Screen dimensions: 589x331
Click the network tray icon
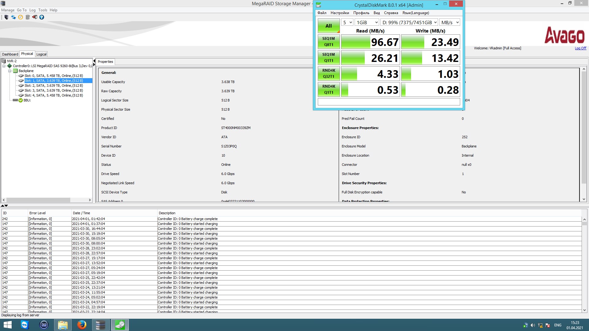click(540, 325)
